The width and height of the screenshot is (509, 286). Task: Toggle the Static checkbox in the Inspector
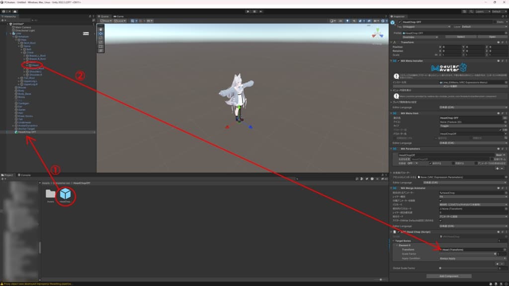pos(495,22)
